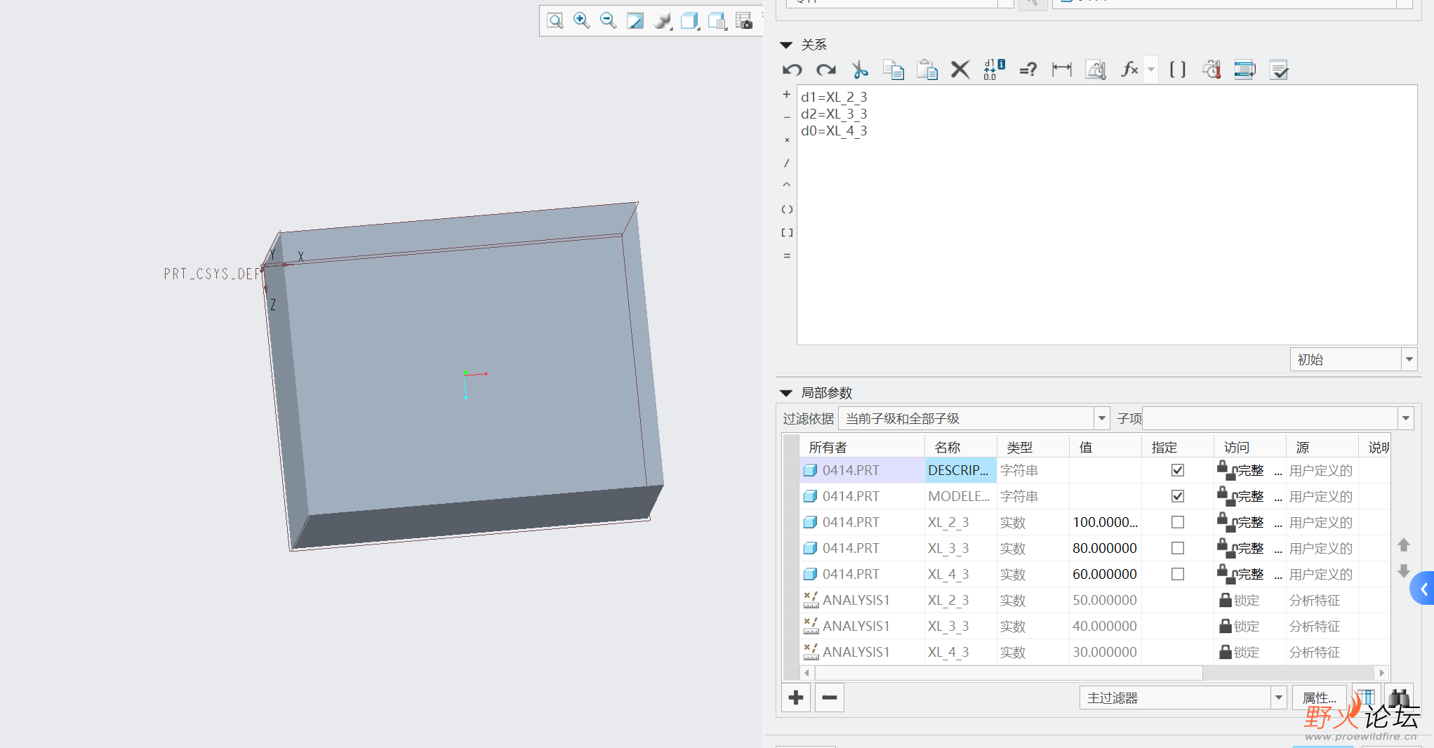Viewport: 1434px width, 748px height.
Task: Delete selected relations with X icon
Action: pyautogui.click(x=960, y=69)
